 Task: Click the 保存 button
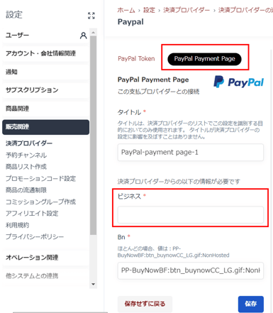tap(251, 304)
